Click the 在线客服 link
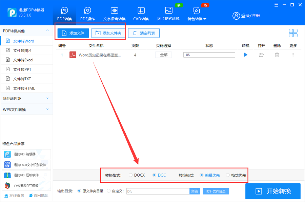The height and width of the screenshot is (202, 305). (14, 196)
